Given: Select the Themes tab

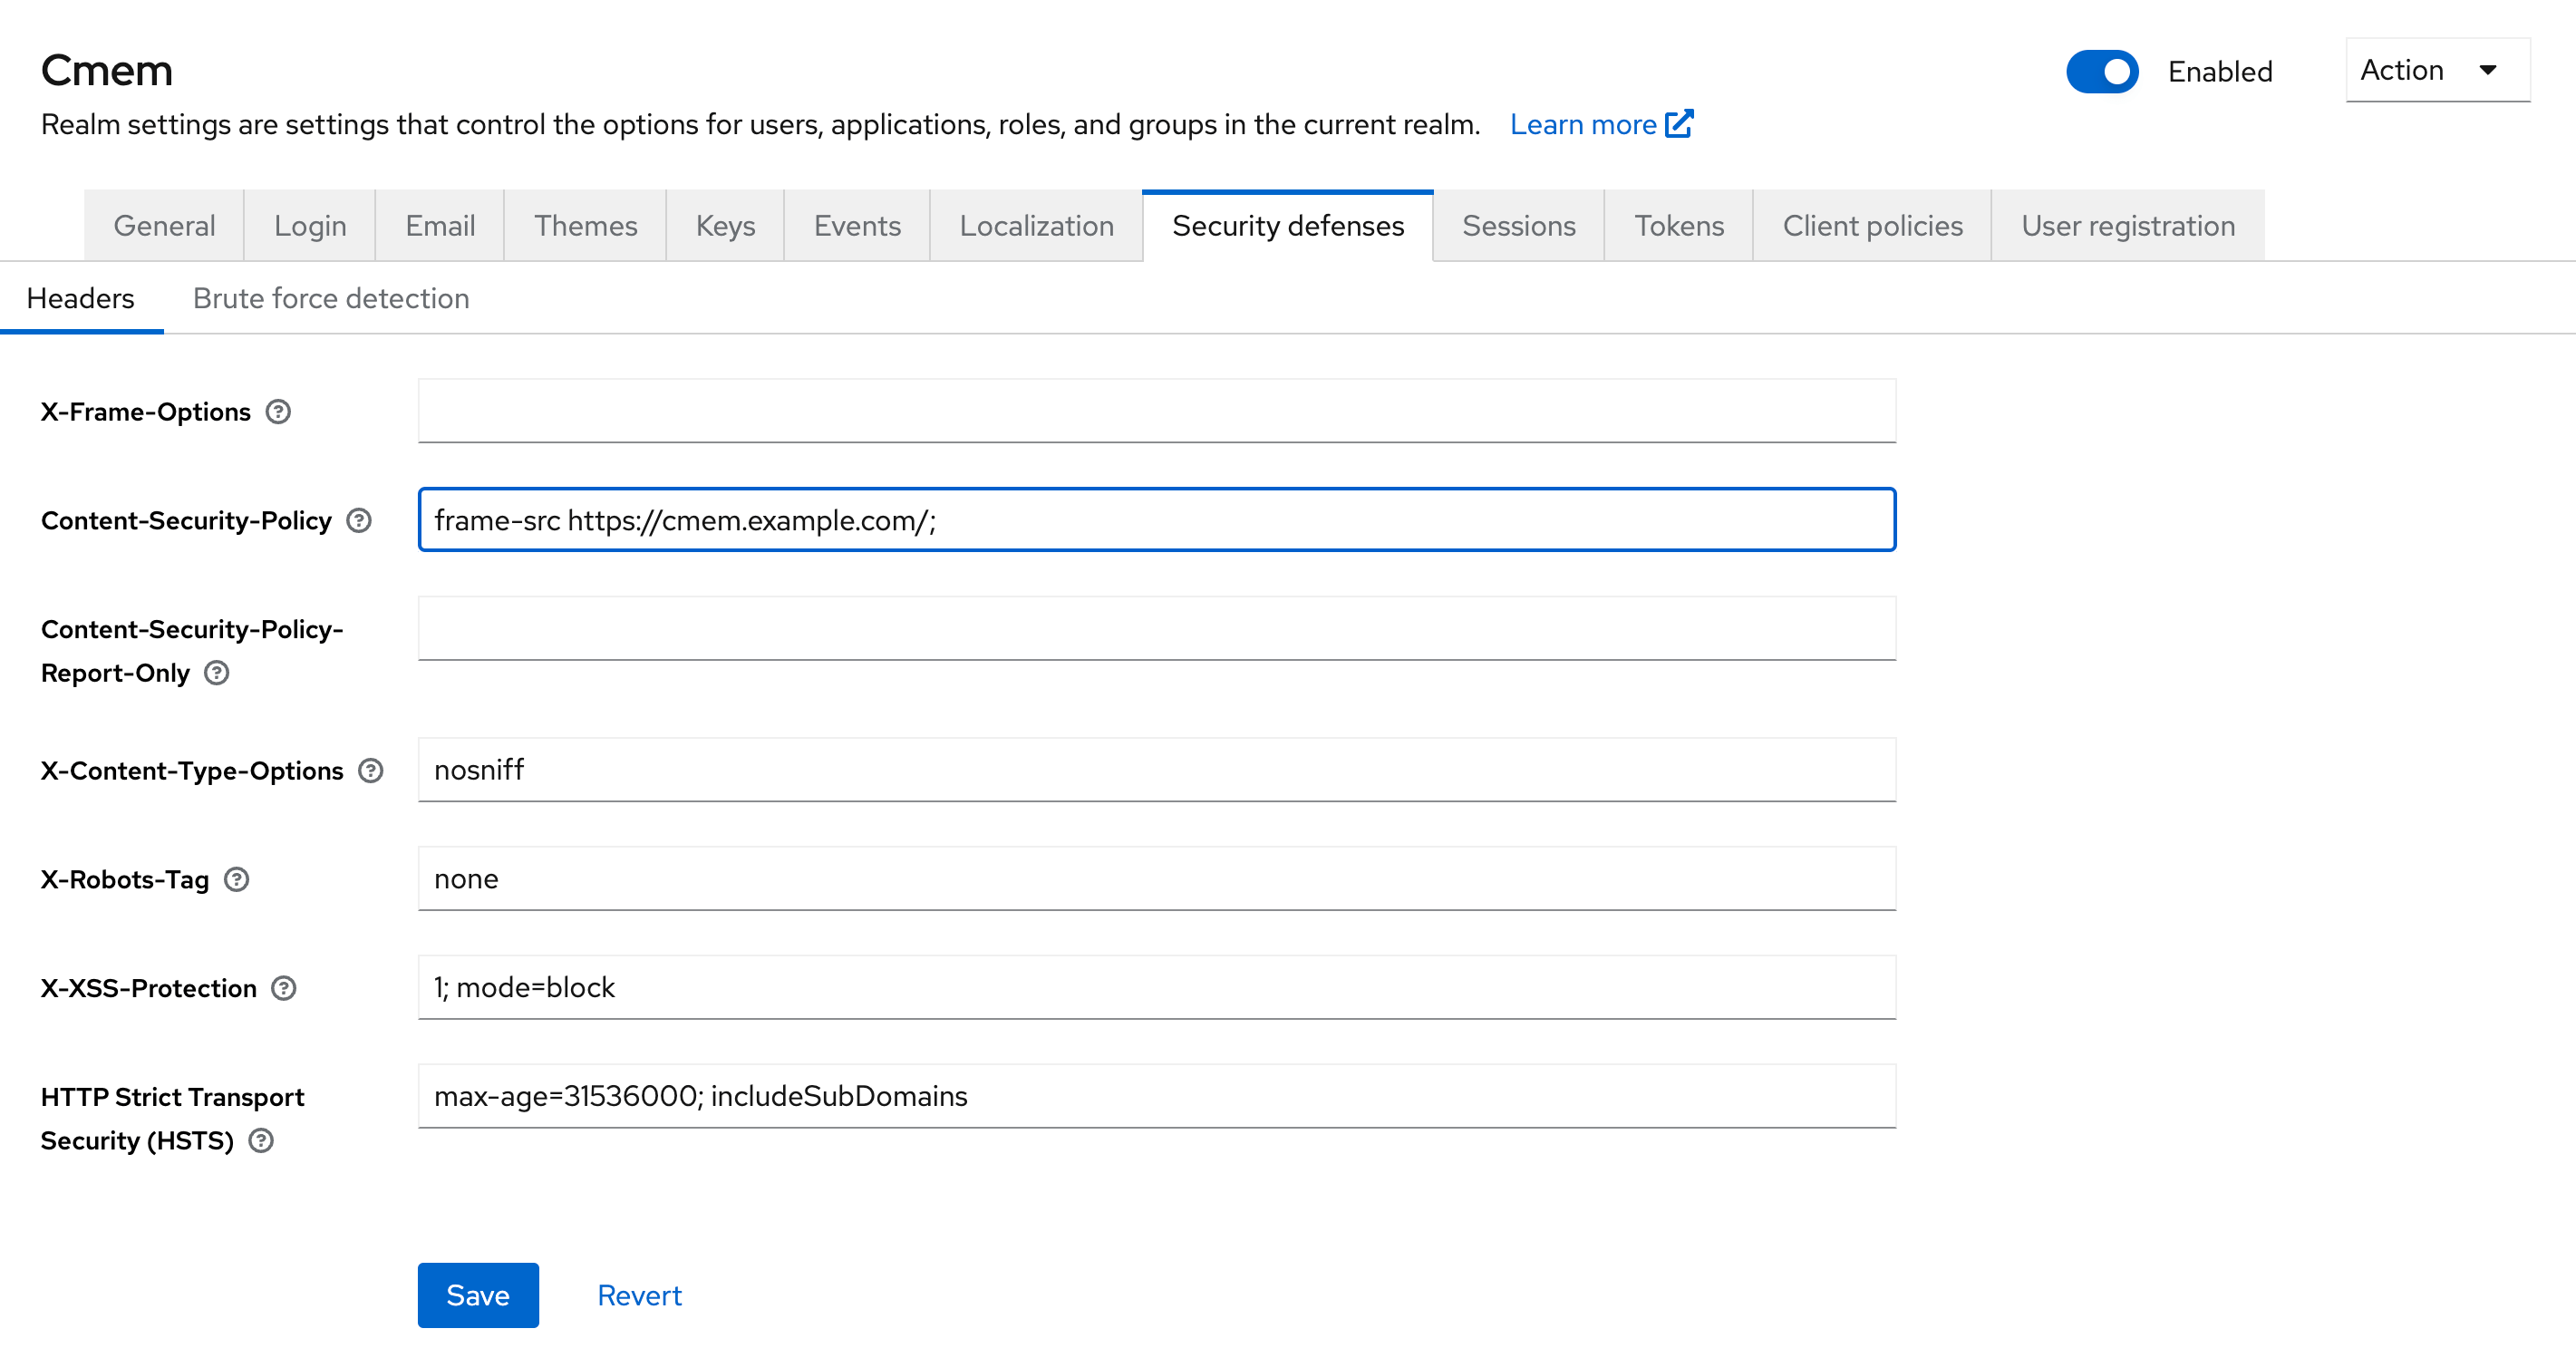Looking at the screenshot, I should (585, 226).
